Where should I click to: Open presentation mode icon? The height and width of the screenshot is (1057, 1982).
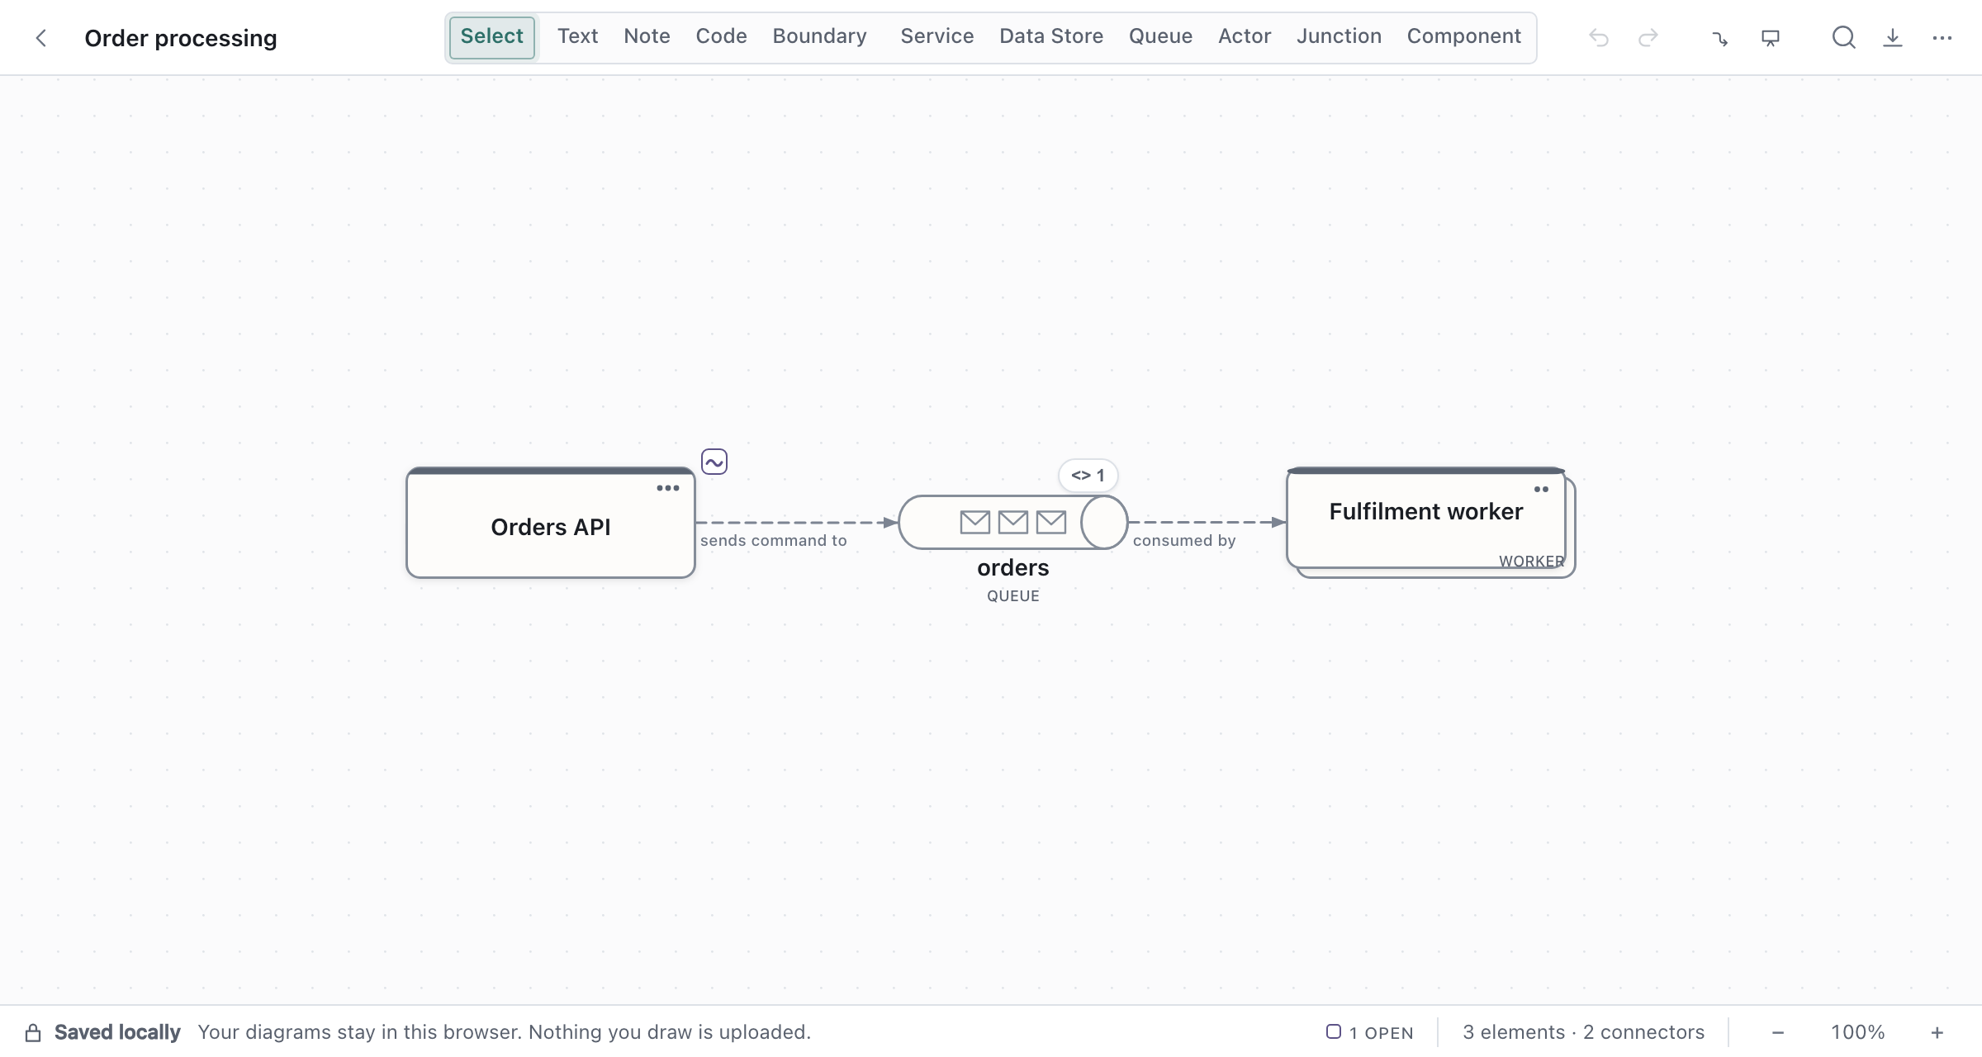click(1771, 38)
